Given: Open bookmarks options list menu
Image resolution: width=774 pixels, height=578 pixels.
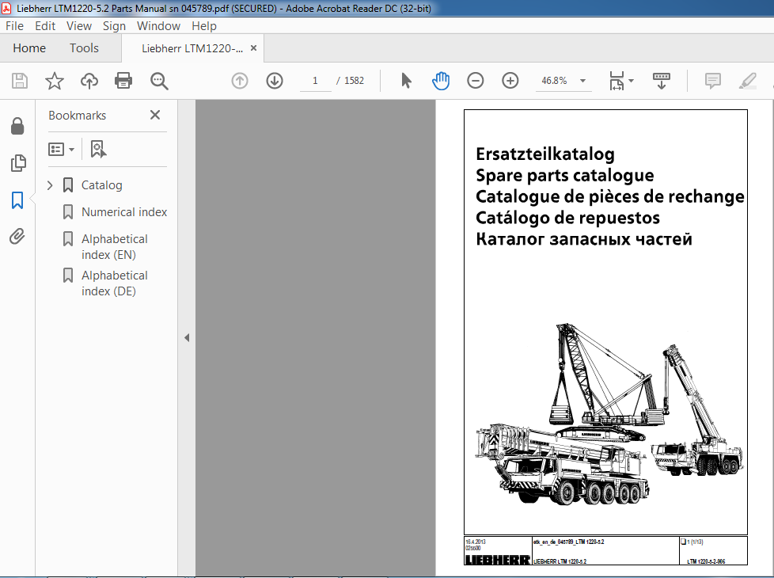Looking at the screenshot, I should coord(61,149).
